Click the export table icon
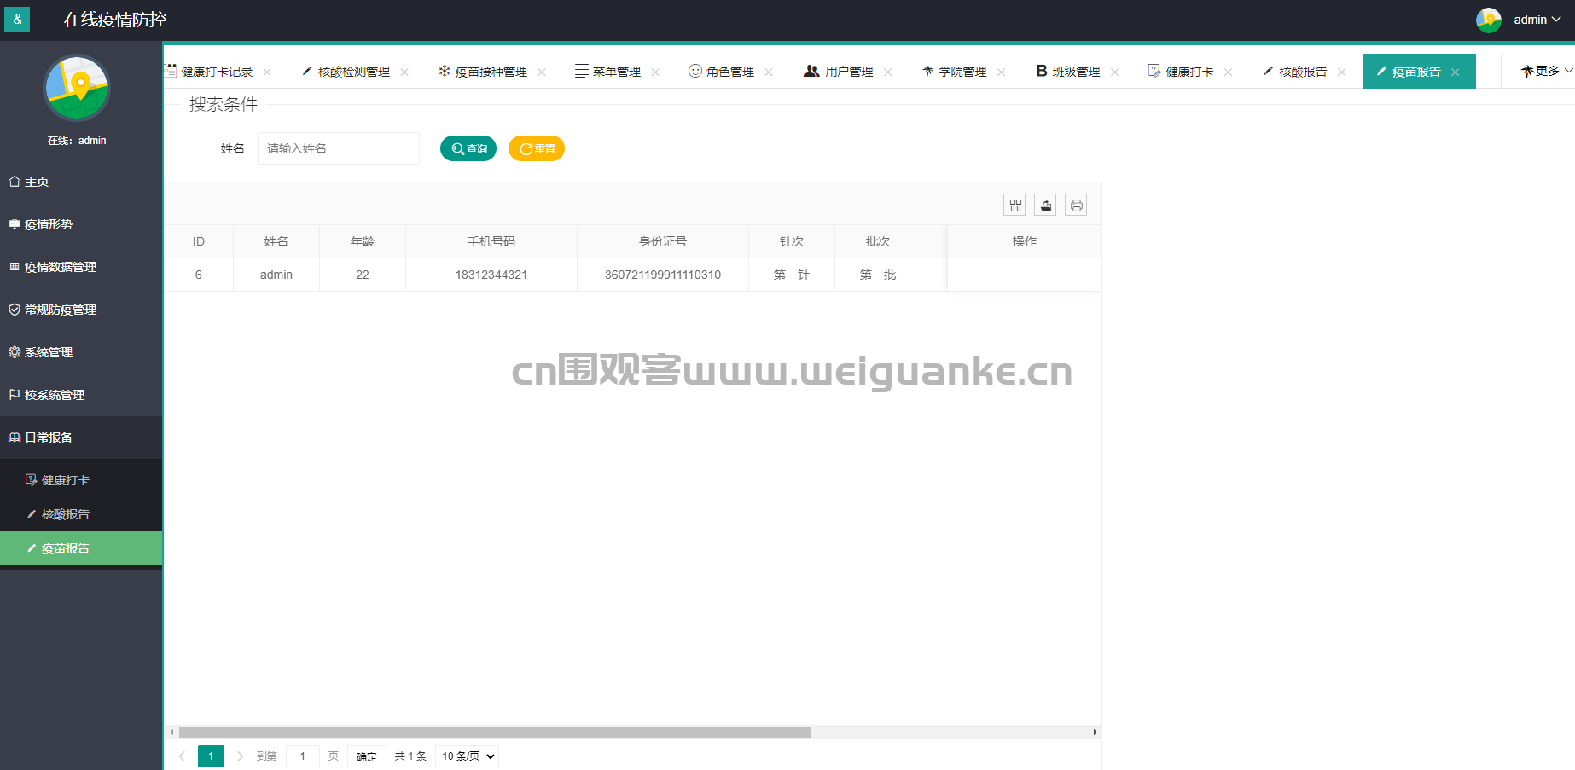1575x770 pixels. coord(1045,205)
